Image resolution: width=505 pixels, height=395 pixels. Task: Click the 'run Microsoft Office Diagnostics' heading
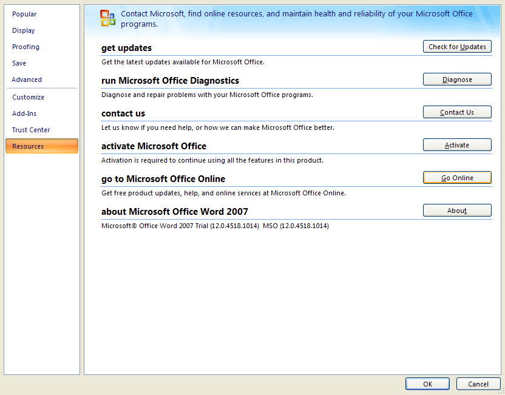(x=170, y=81)
